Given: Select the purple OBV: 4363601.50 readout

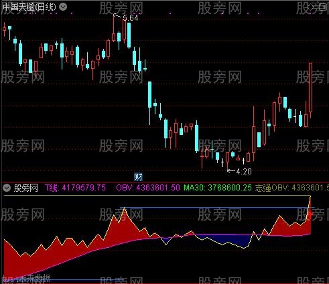Looking at the screenshot, I should 148,188.
